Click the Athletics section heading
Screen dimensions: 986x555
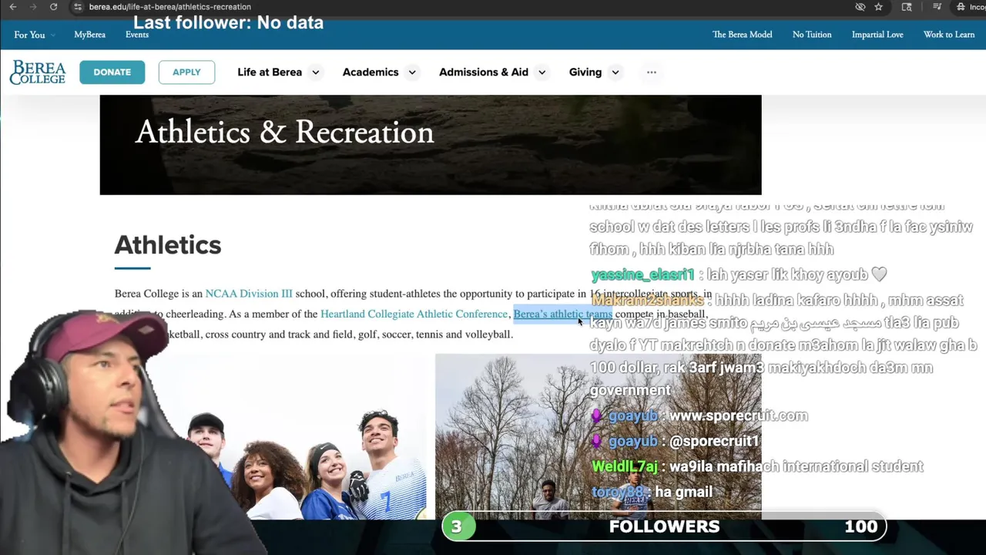pos(168,245)
